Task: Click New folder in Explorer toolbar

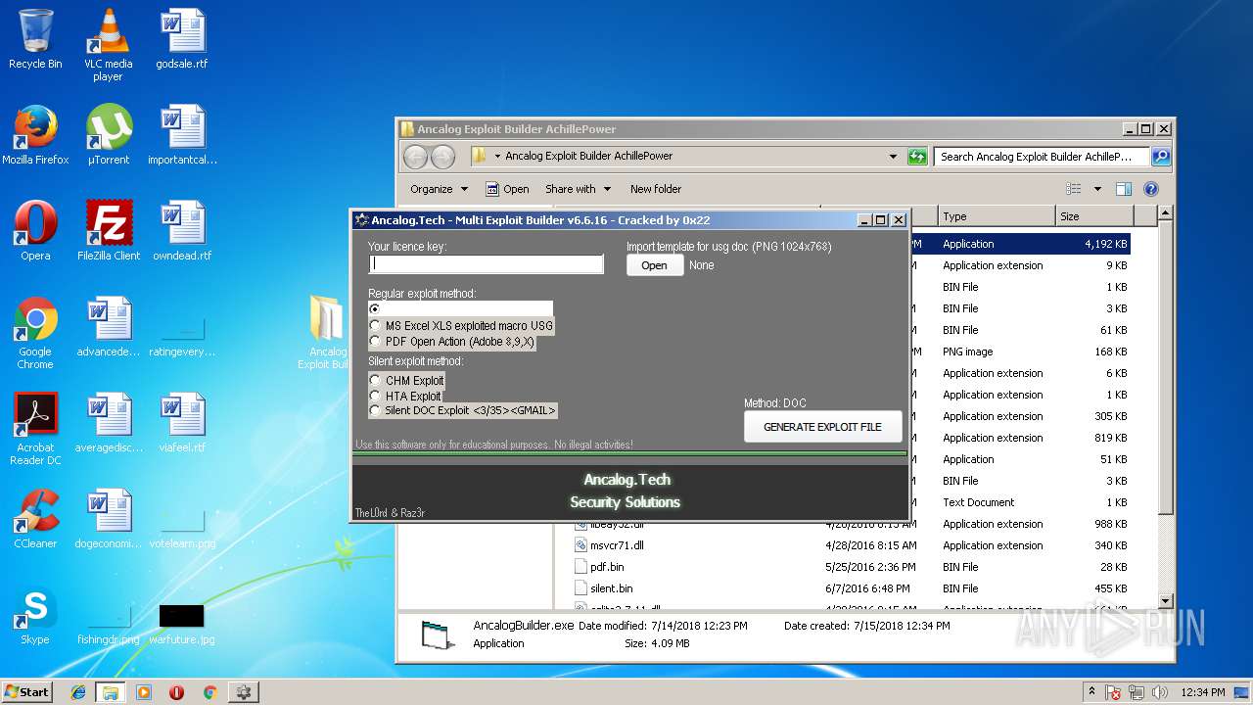Action: 656,189
